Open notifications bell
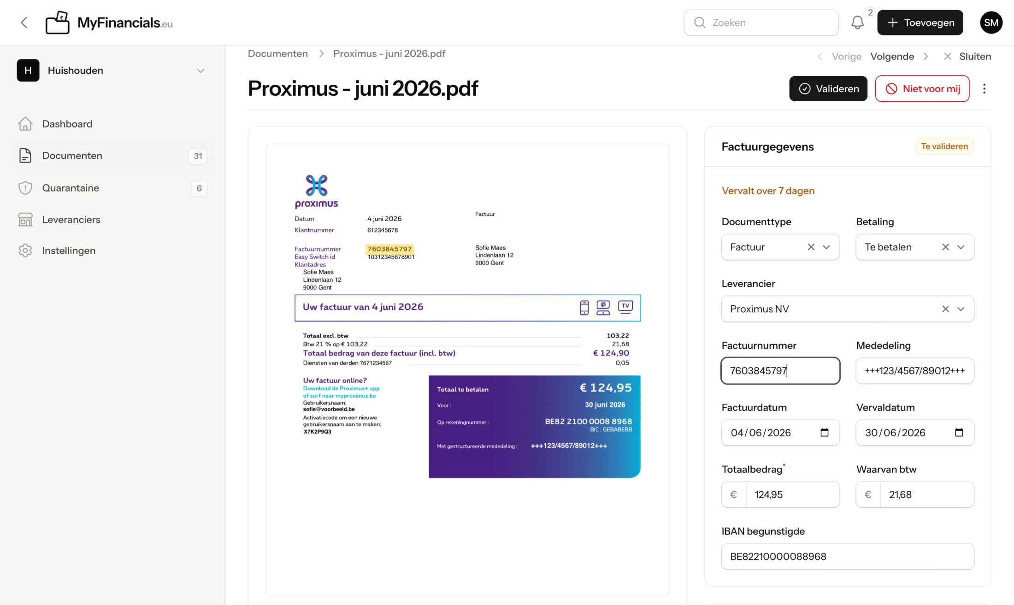Image resolution: width=1014 pixels, height=605 pixels. [x=857, y=23]
